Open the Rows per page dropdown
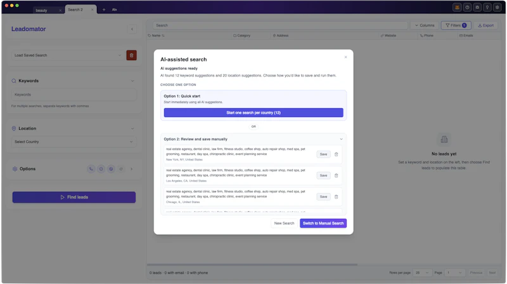This screenshot has width=507, height=284. pyautogui.click(x=422, y=273)
